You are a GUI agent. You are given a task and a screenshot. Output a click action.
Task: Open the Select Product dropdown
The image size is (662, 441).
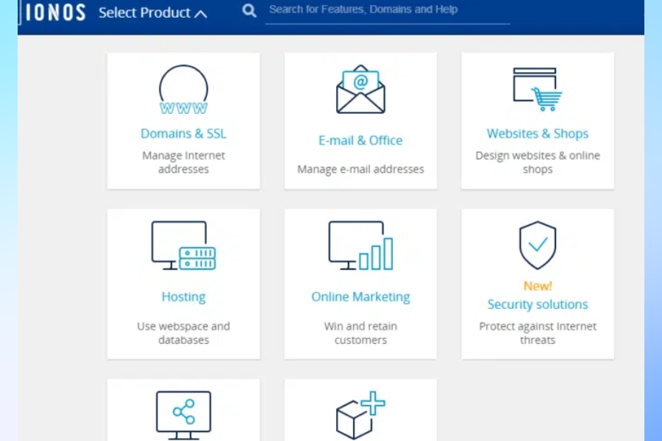152,12
